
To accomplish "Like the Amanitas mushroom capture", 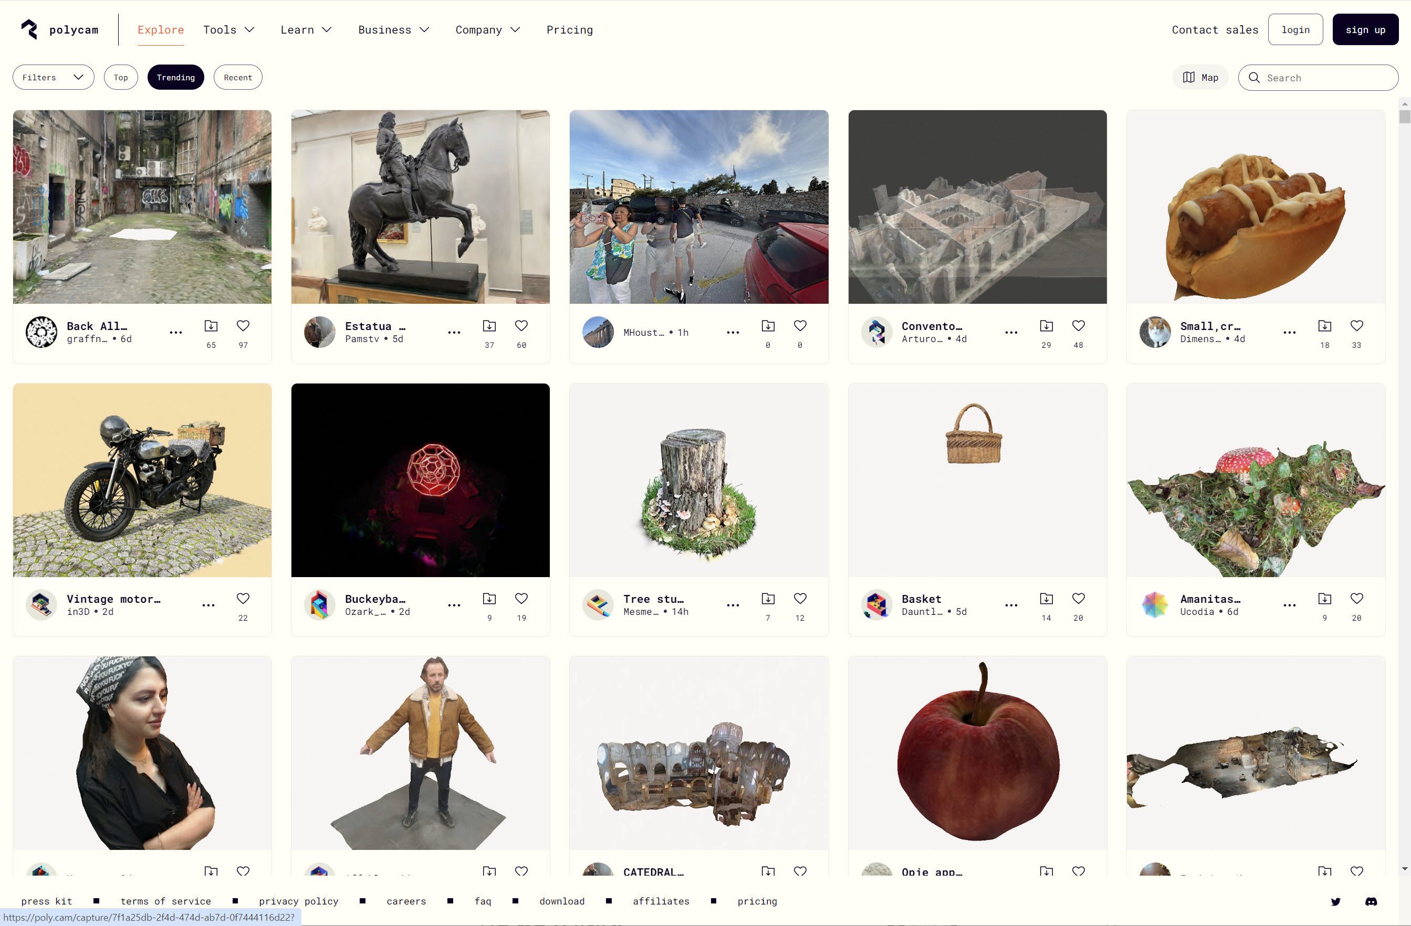I will click(x=1356, y=599).
